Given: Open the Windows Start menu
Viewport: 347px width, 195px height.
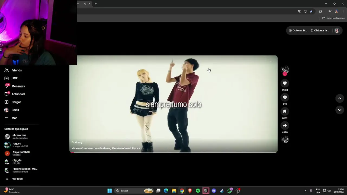Looking at the screenshot, I should point(110,191).
